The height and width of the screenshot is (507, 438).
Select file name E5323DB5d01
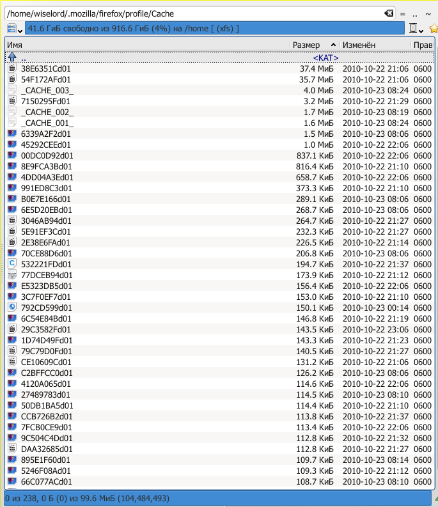pyautogui.click(x=46, y=286)
